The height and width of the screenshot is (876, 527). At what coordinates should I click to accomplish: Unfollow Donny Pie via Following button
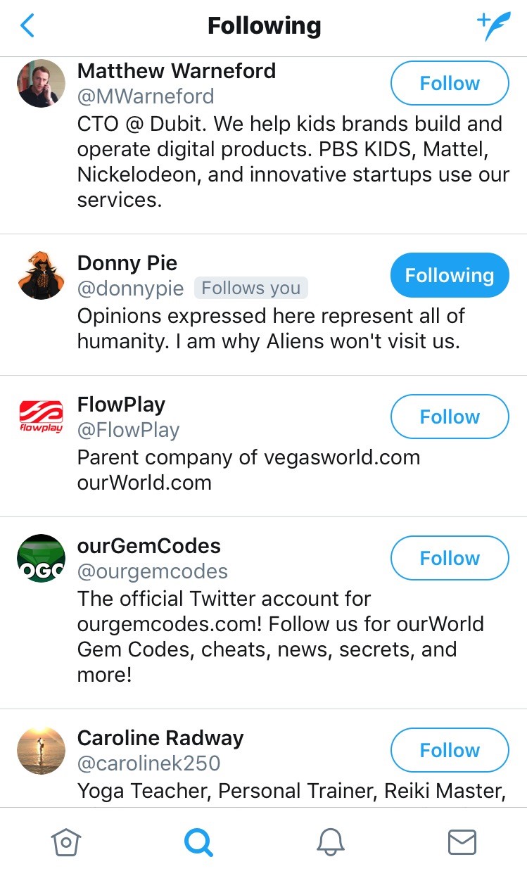[449, 275]
